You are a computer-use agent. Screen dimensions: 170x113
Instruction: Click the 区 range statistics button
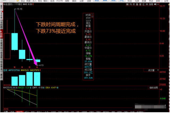click(144, 4)
